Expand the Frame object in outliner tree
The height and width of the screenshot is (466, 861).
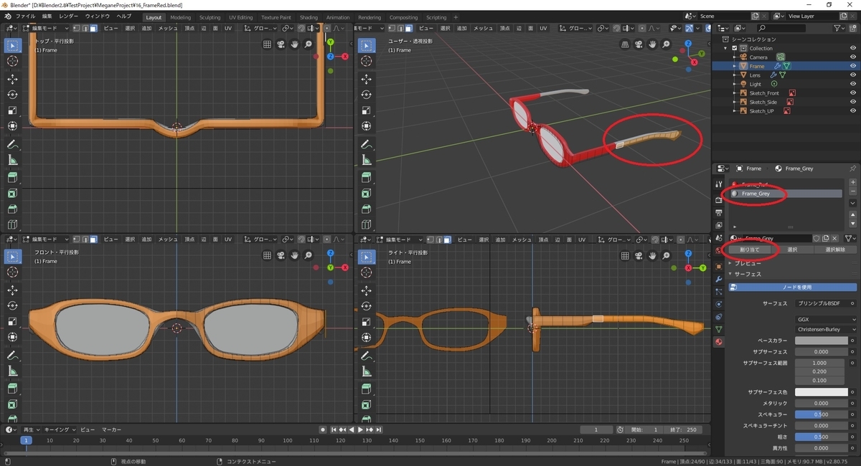[735, 66]
